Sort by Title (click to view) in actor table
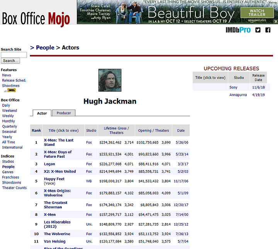 click(63, 130)
